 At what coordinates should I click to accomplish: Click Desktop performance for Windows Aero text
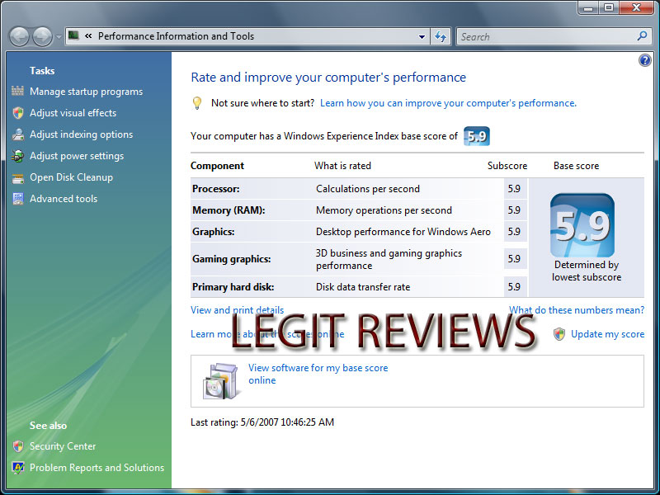(403, 232)
